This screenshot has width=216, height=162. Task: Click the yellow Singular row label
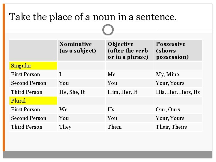33,66
